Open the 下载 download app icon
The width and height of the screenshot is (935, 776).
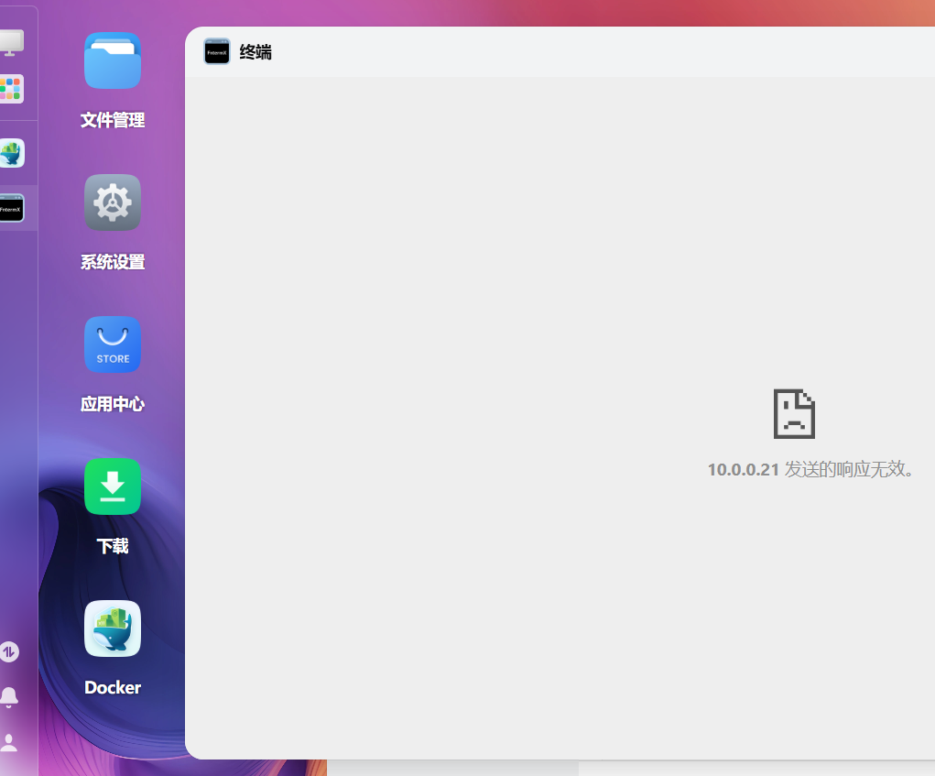click(x=113, y=486)
